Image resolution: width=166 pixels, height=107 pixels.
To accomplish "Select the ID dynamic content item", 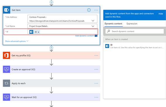I will (134, 46).
